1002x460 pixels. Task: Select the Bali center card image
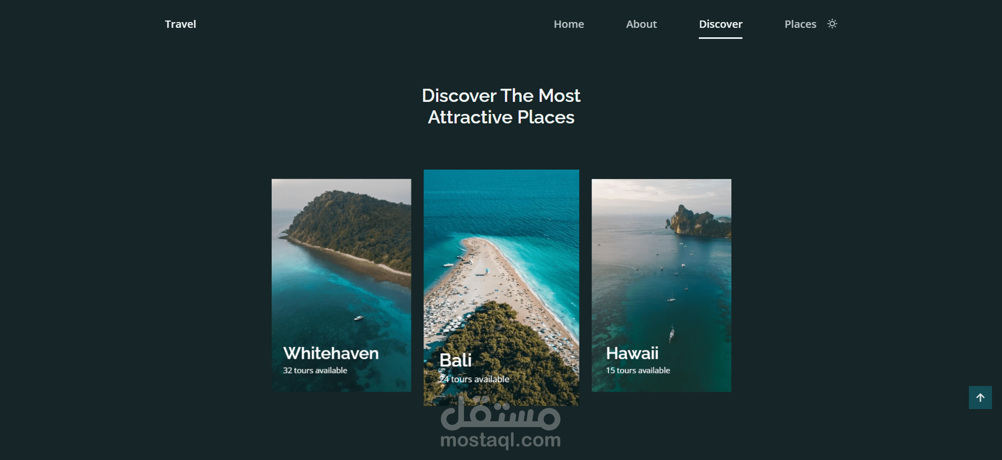click(501, 287)
